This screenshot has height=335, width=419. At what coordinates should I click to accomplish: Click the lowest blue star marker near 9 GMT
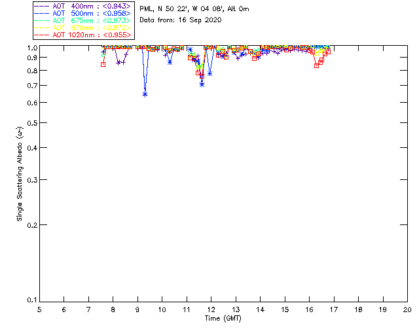click(145, 94)
